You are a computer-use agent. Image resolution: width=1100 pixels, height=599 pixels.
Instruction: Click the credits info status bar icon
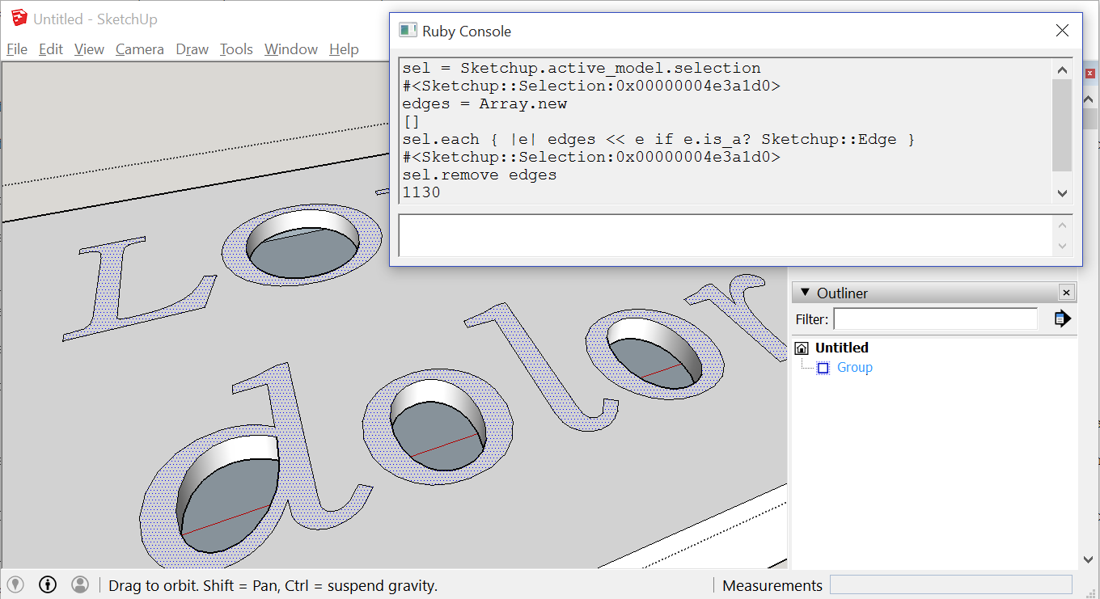point(48,584)
